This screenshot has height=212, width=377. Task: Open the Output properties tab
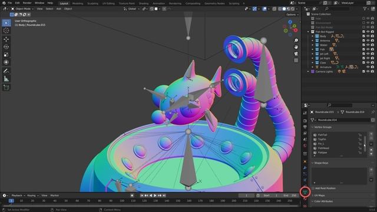(305, 127)
